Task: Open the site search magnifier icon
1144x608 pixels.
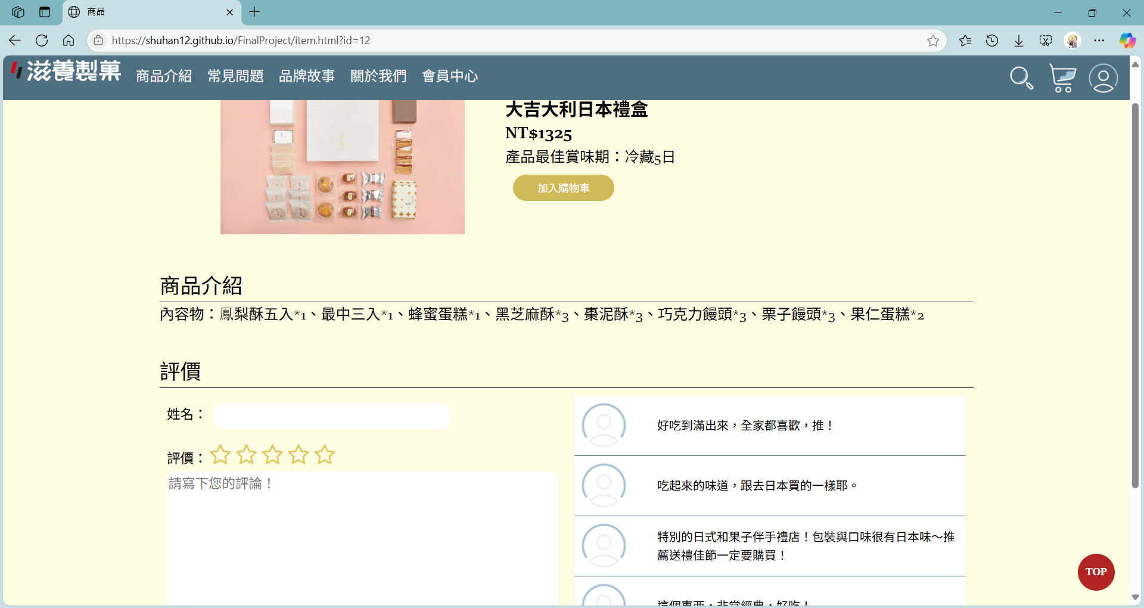Action: click(x=1021, y=78)
